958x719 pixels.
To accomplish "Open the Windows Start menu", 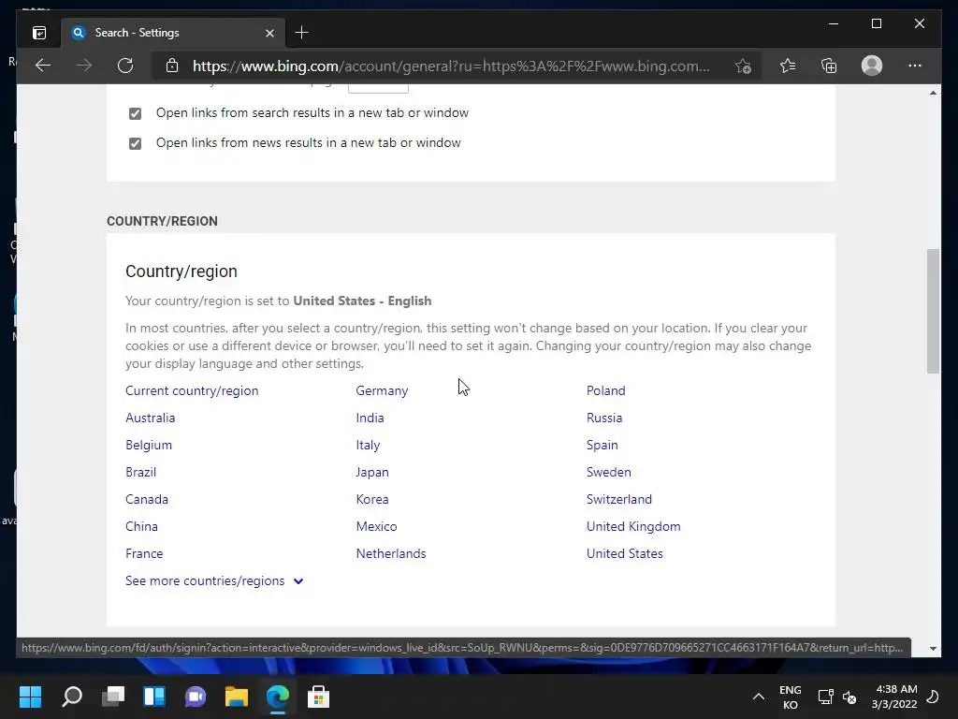I will [30, 697].
